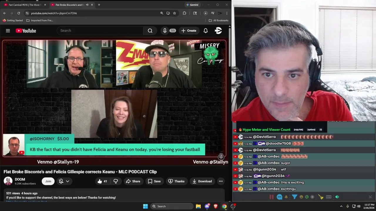Pause the chat overlay with red pause icon
Screen dimensions: 376x211
coord(271,197)
